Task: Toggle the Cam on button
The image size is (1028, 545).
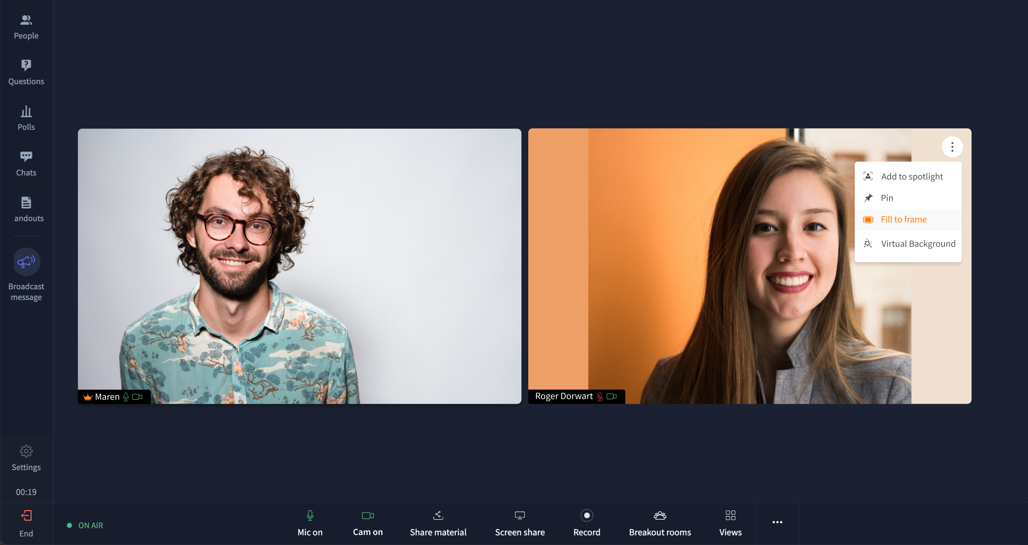Action: (x=367, y=523)
